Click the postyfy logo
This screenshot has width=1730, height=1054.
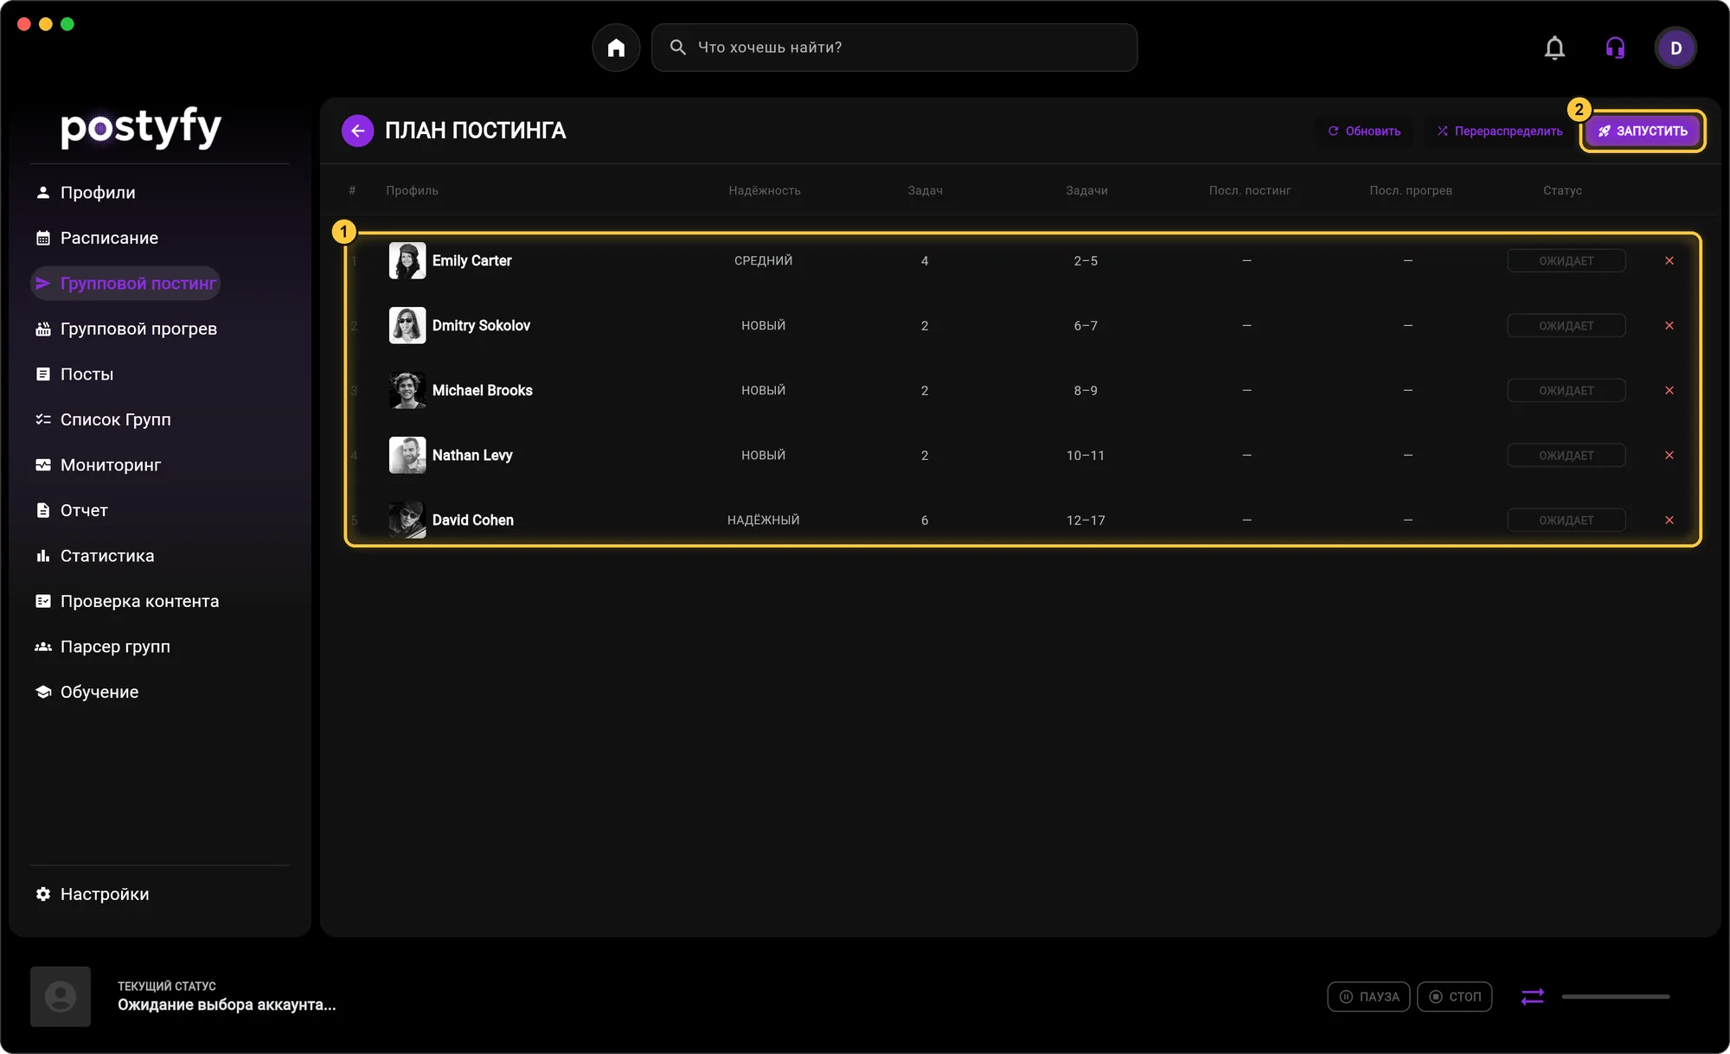[141, 128]
